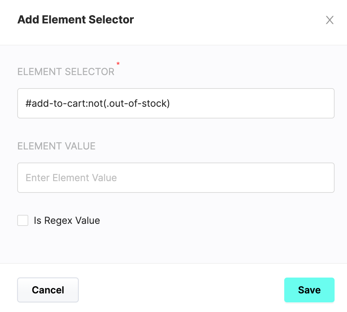The height and width of the screenshot is (312, 347).
Task: Click the Is Regex Value label text
Action: click(67, 220)
